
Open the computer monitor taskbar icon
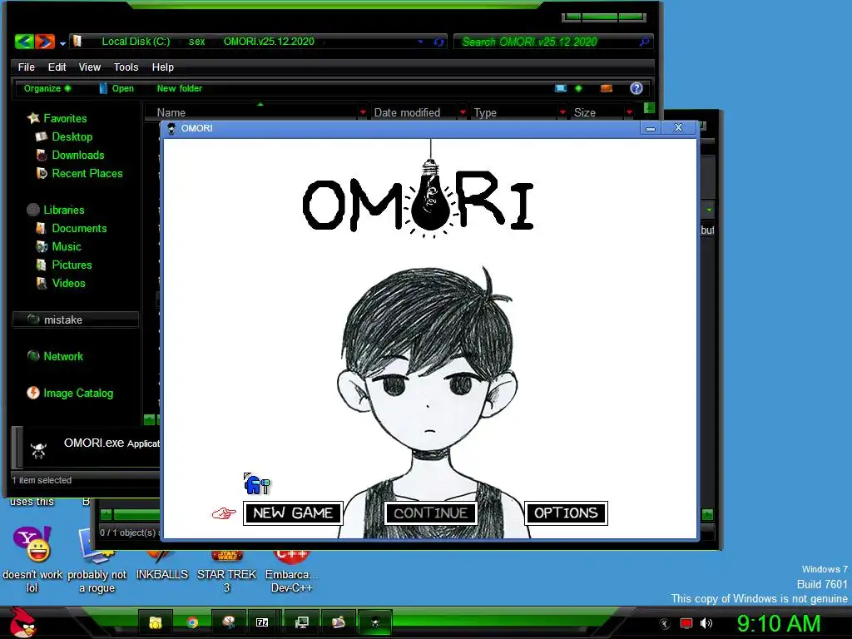[x=301, y=622]
